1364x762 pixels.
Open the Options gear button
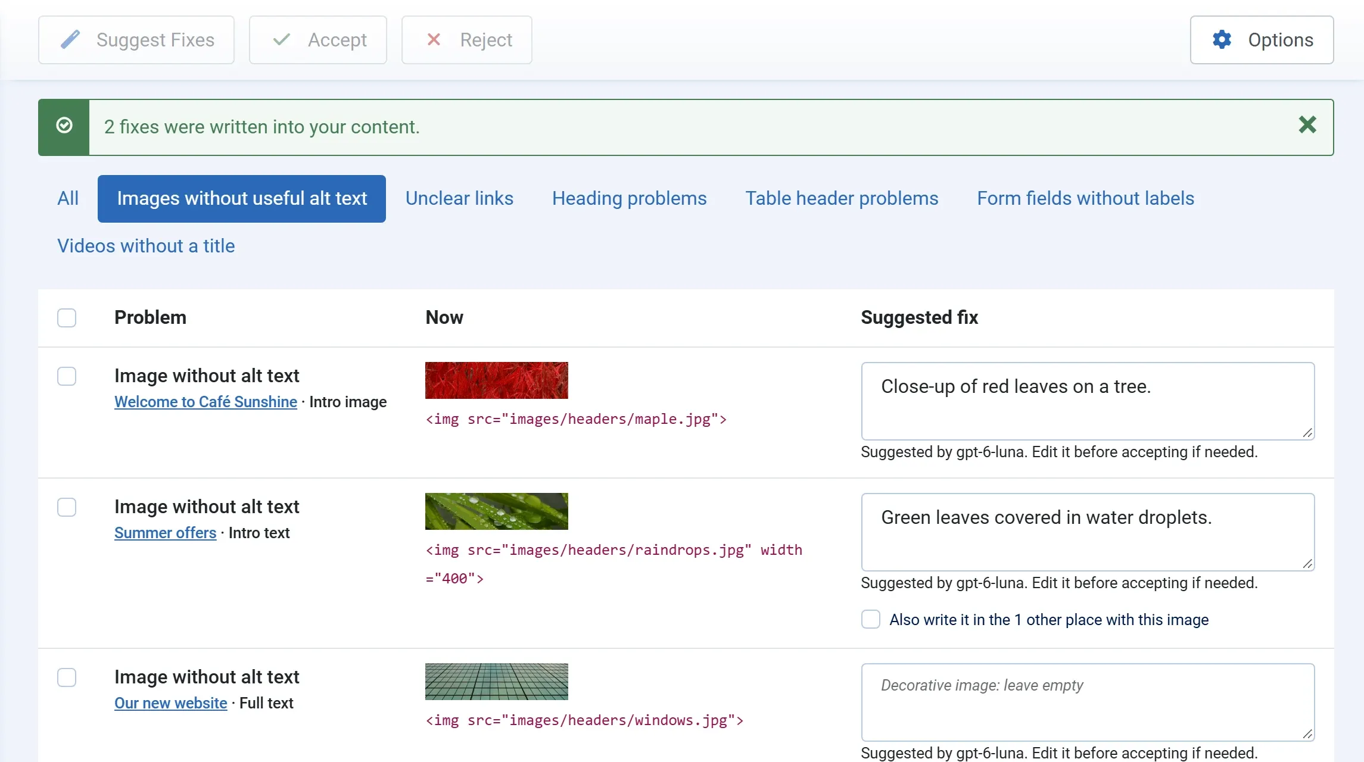(1262, 40)
